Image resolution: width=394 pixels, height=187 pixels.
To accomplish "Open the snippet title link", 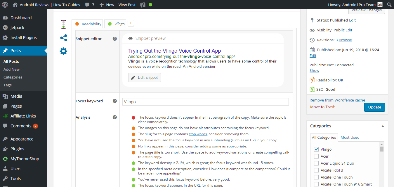I will pyautogui.click(x=174, y=51).
